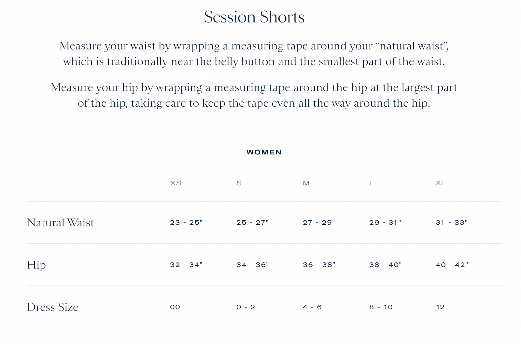Click the XL column header
Image resolution: width=521 pixels, height=344 pixels.
[x=441, y=183]
